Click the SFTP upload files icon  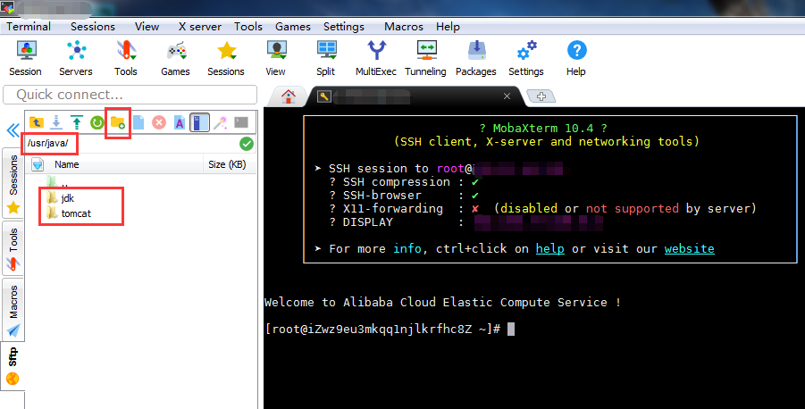(77, 122)
